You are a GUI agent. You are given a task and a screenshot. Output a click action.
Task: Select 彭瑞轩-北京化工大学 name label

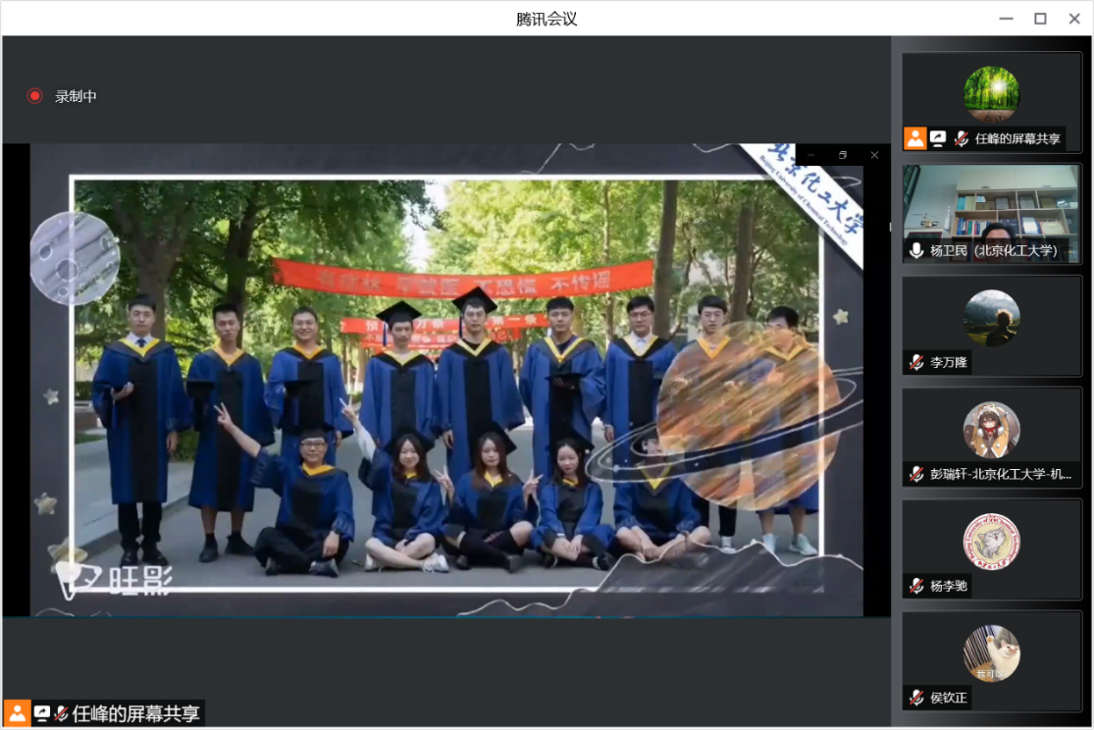tap(1001, 474)
